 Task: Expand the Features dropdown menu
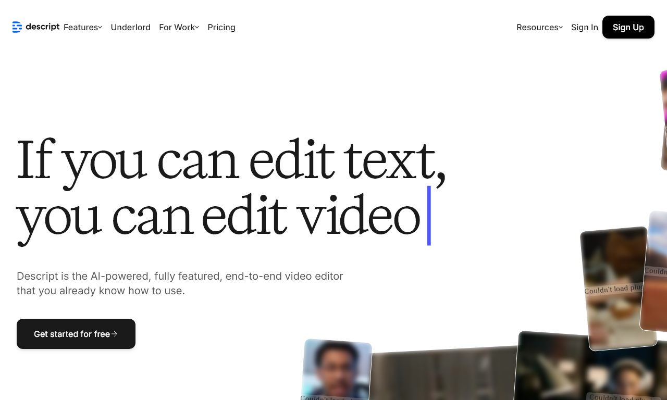coord(83,27)
